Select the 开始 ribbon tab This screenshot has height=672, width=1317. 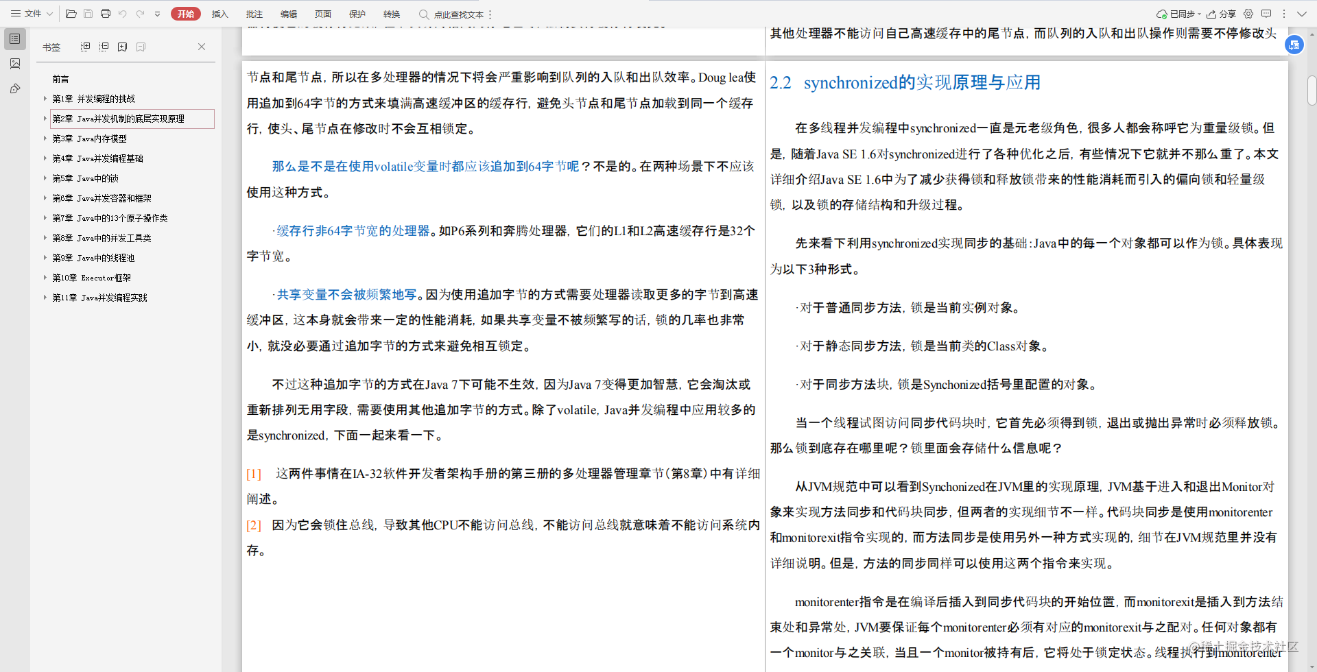[186, 14]
